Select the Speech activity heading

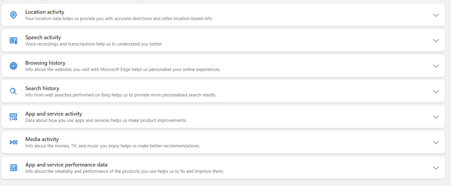tap(43, 37)
